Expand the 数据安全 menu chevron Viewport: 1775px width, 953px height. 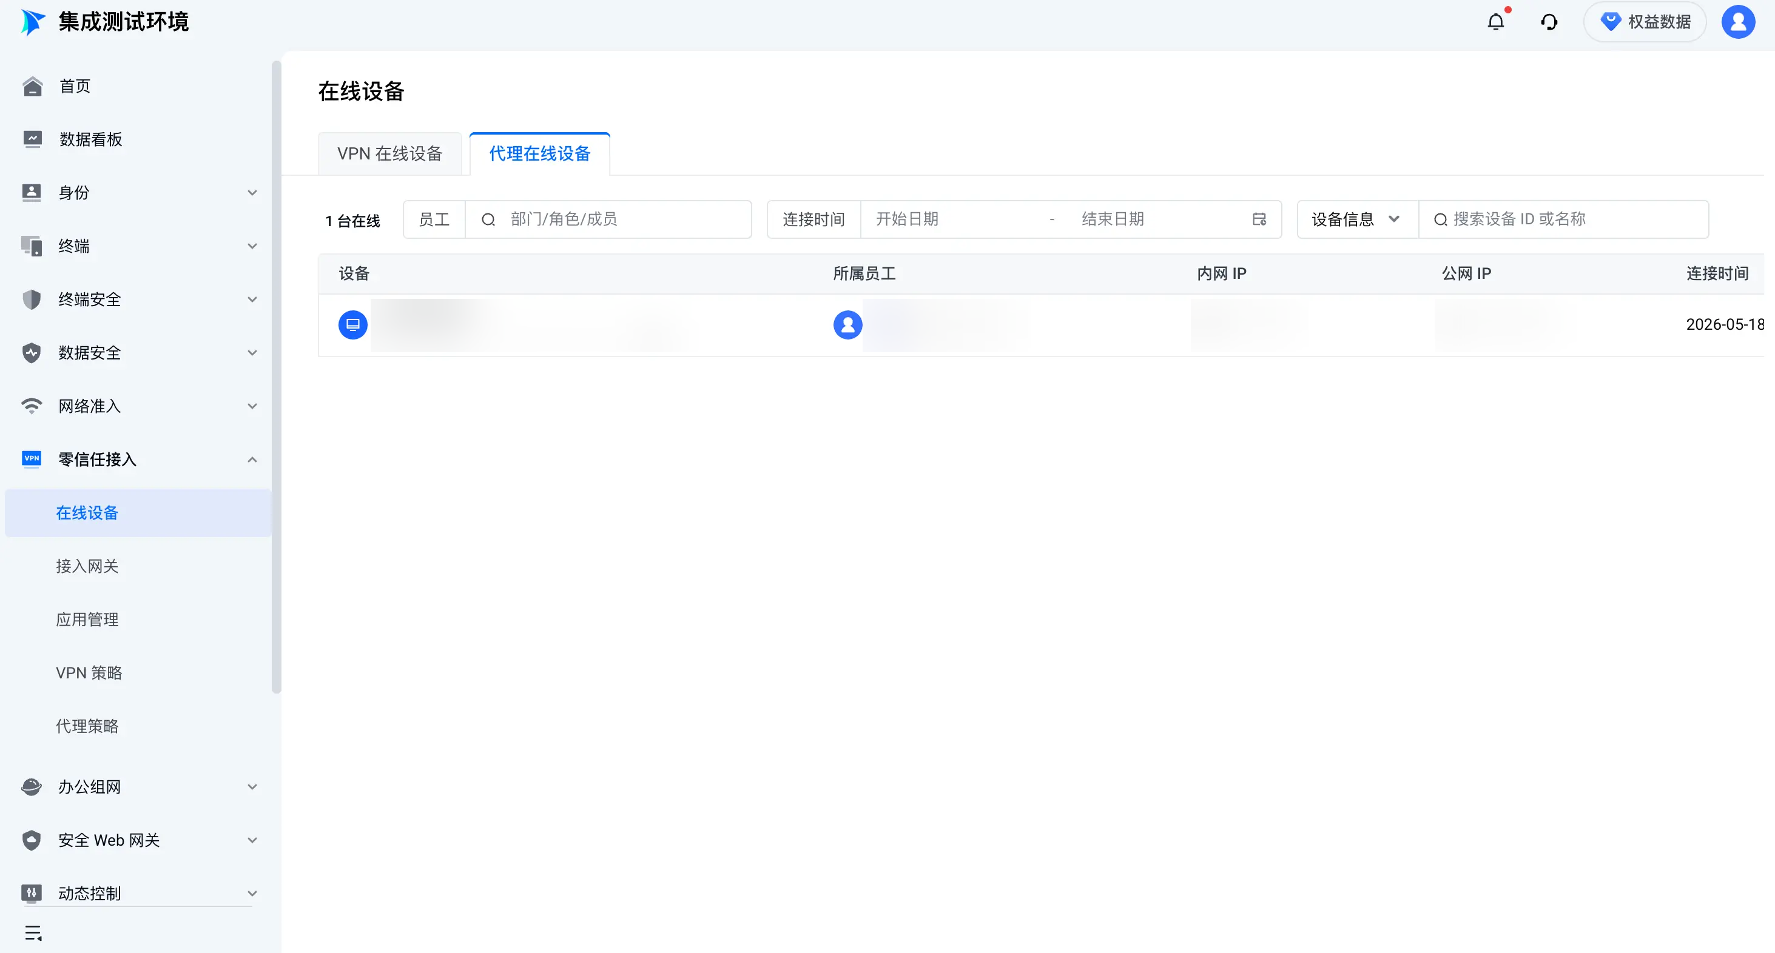point(252,353)
